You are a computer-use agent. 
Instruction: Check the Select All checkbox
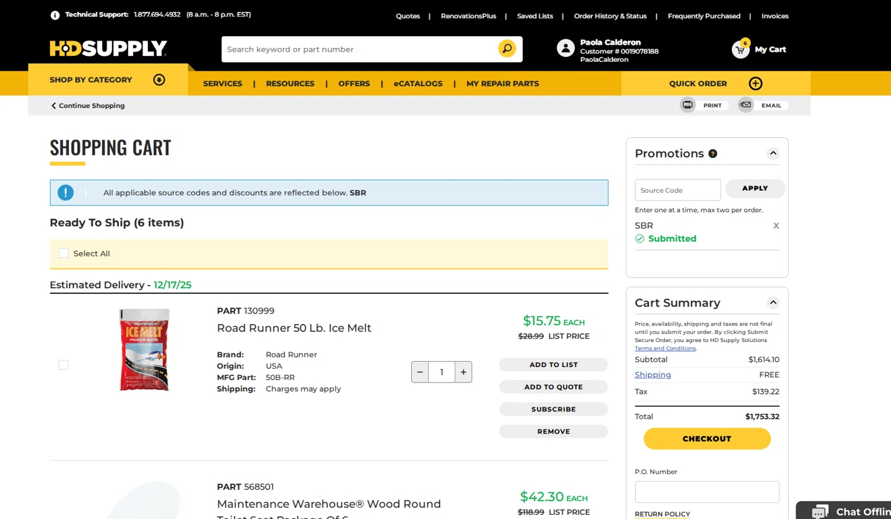pyautogui.click(x=64, y=254)
